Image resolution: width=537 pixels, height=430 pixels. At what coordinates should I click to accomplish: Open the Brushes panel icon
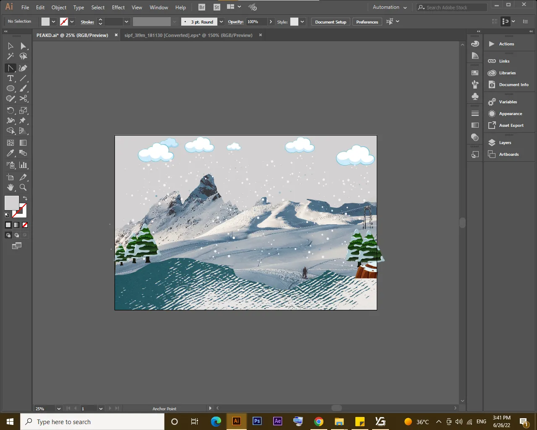coord(475,84)
